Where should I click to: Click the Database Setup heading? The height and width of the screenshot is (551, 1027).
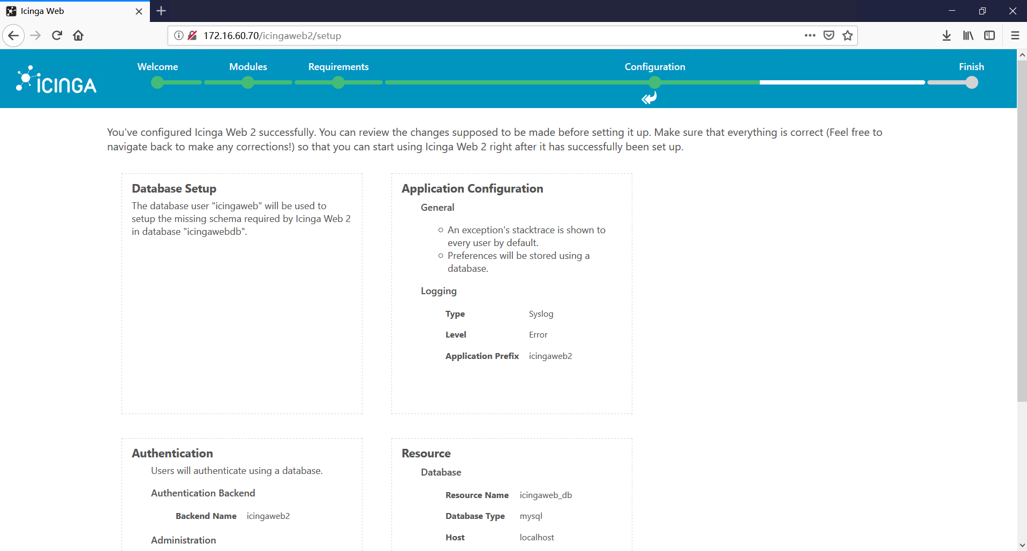pos(174,189)
